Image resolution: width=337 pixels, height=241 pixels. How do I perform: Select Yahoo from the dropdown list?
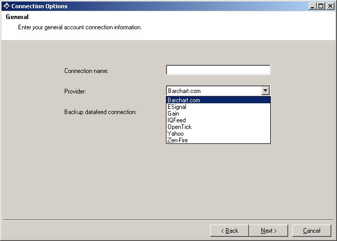(x=218, y=134)
